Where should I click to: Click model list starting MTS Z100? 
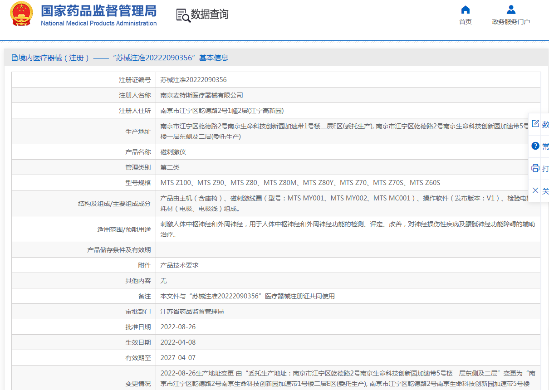pyautogui.click(x=300, y=183)
